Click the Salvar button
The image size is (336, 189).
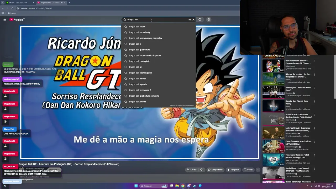point(248,170)
